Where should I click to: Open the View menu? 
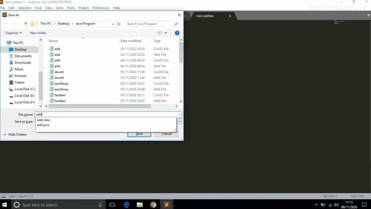pos(49,8)
